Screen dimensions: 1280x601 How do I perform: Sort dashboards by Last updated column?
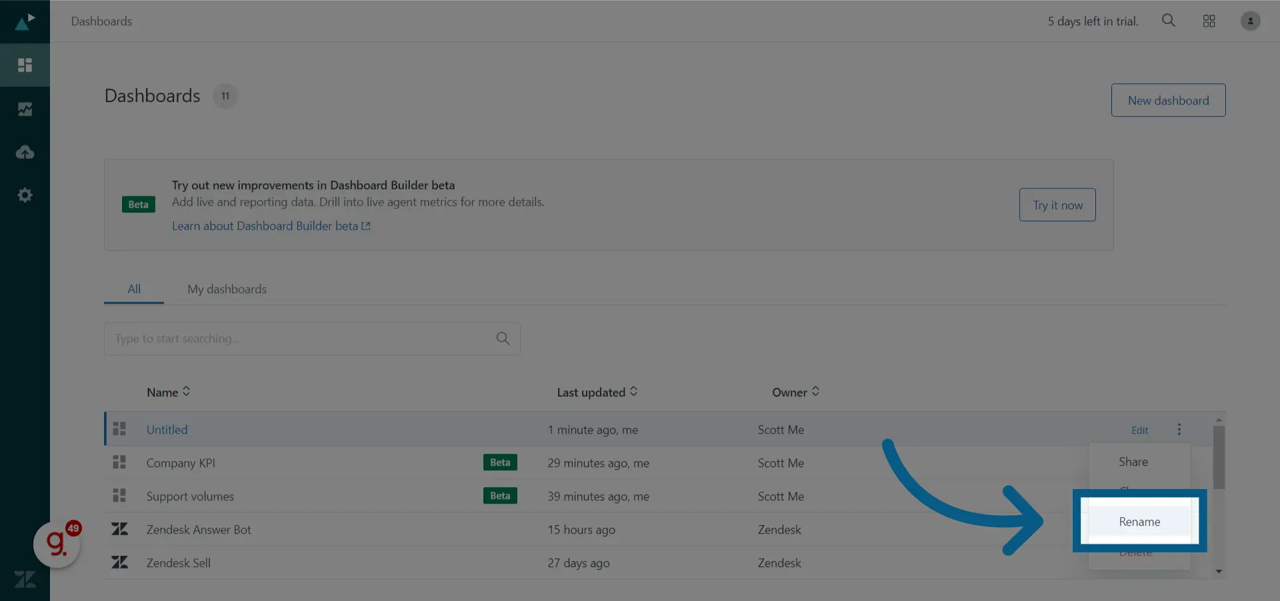[x=597, y=392]
